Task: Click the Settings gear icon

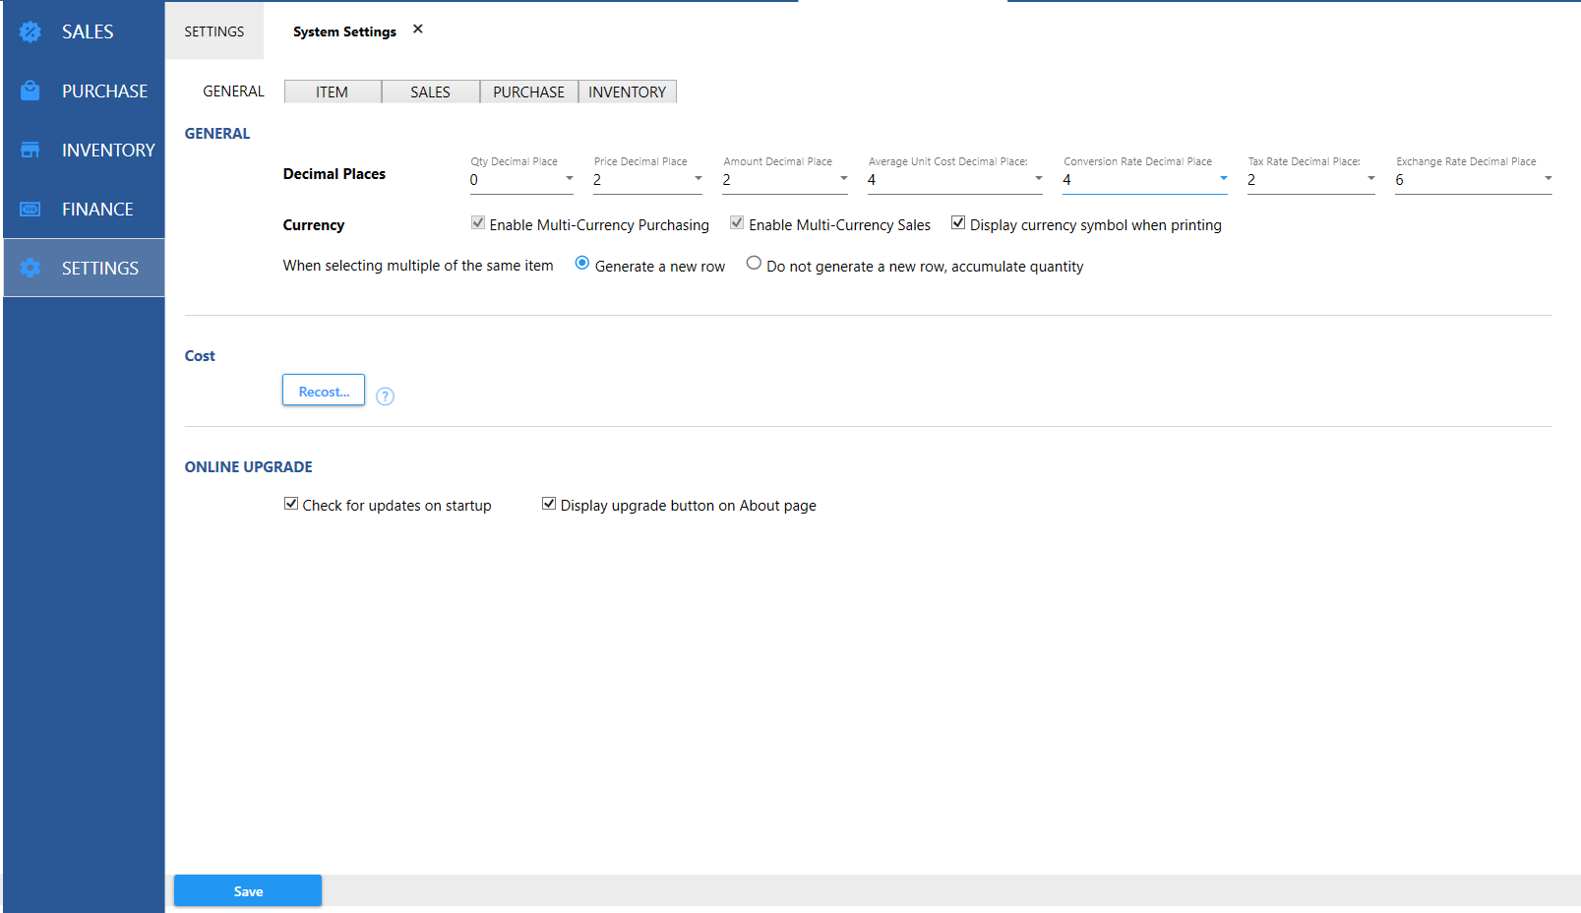Action: pyautogui.click(x=30, y=268)
